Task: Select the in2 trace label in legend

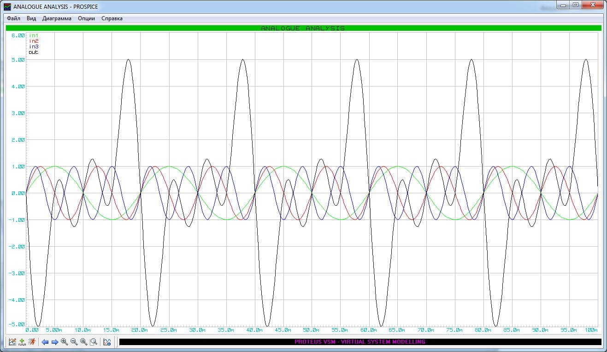Action: click(x=34, y=41)
